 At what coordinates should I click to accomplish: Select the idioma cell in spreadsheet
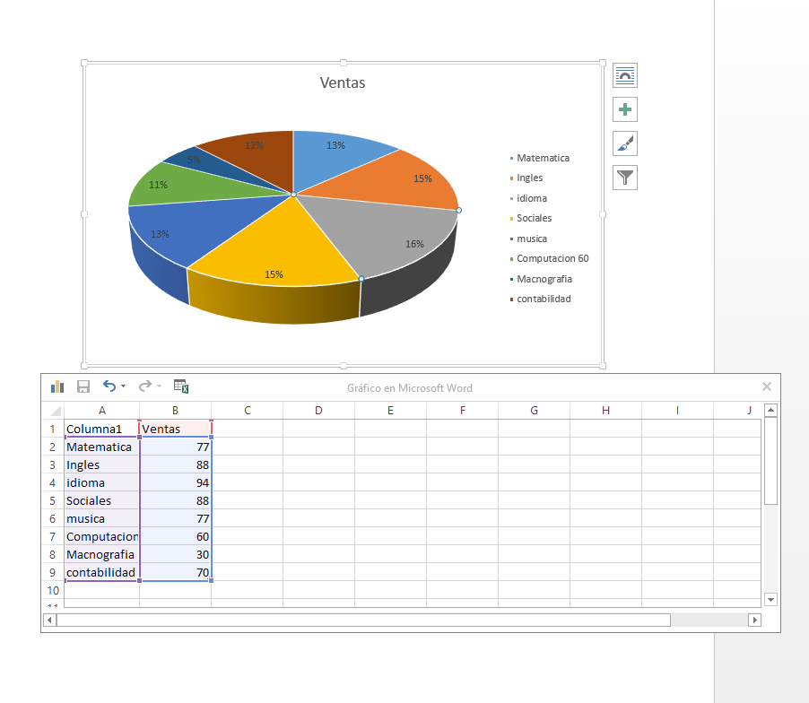click(101, 482)
